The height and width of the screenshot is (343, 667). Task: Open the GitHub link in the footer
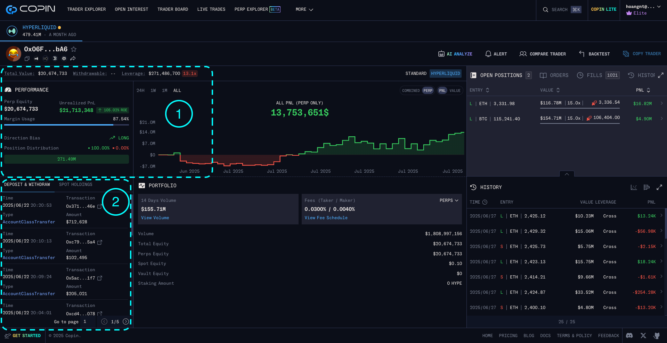point(657,336)
